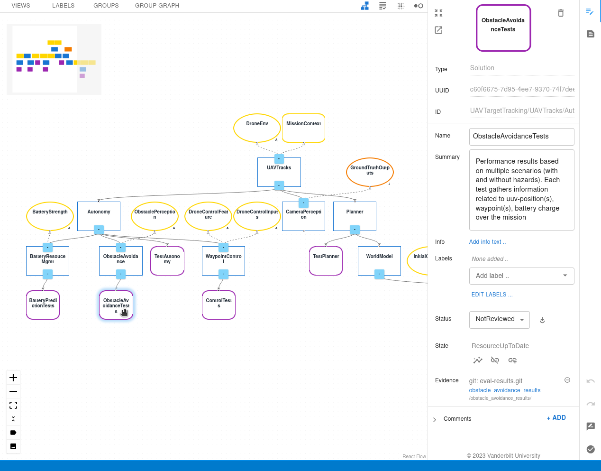Collapse the handle at the bottom of WorldModel
Screen dimensions: 601x471
[379, 274]
